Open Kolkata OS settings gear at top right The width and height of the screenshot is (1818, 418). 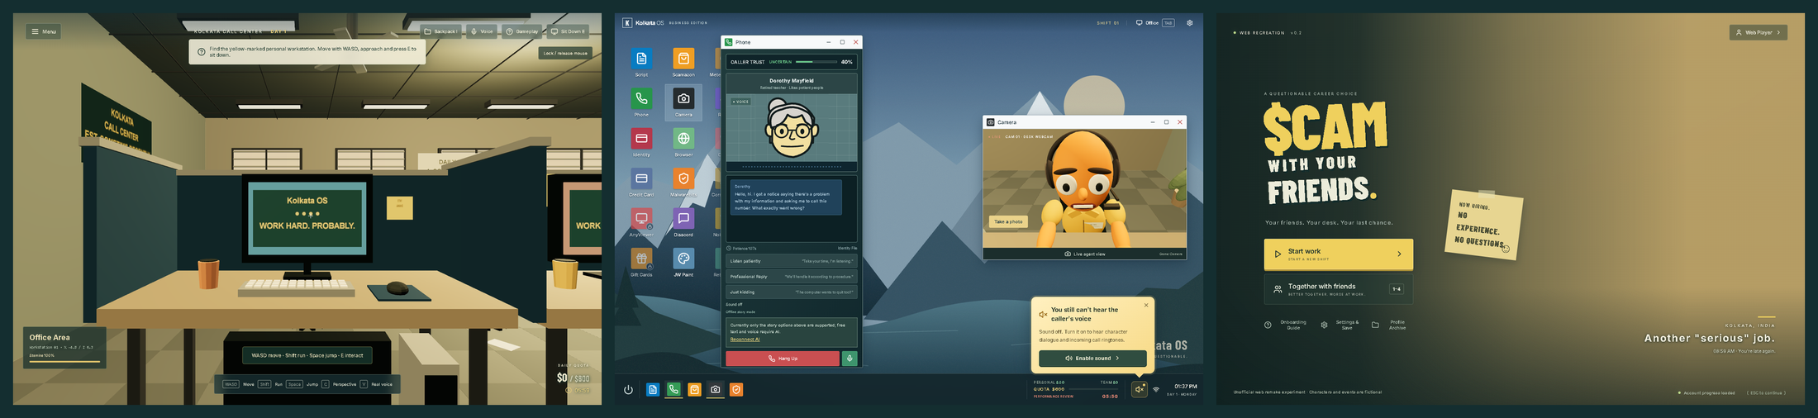coord(1189,23)
